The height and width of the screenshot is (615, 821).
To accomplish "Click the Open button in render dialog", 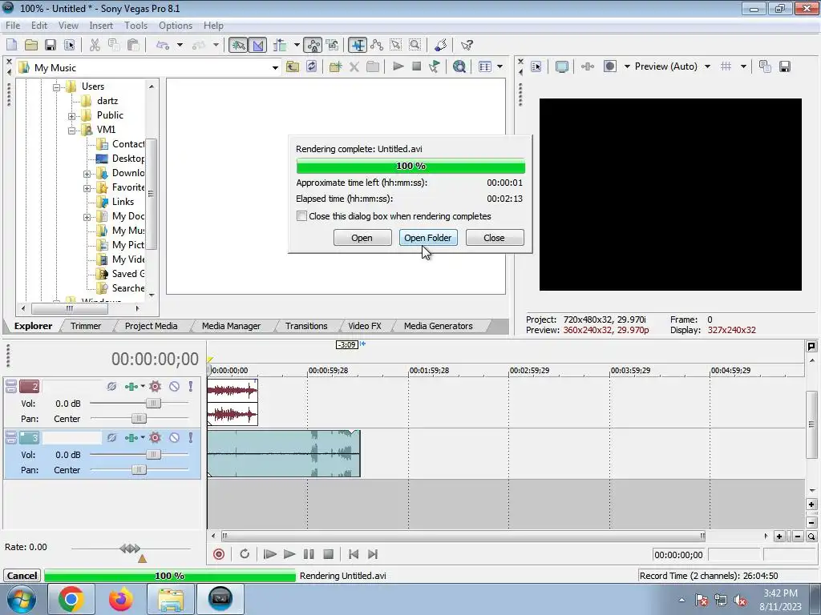I will click(x=362, y=237).
